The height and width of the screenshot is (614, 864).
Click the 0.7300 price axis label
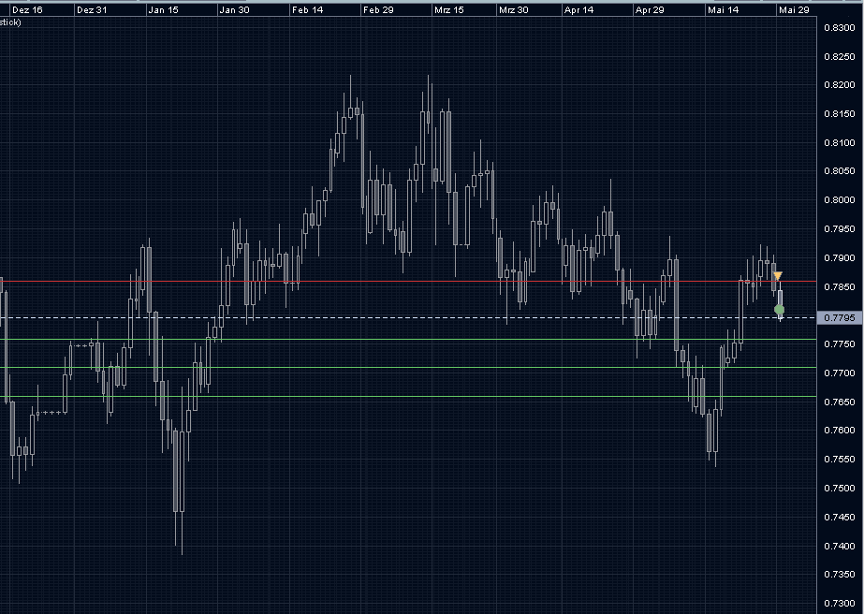[840, 603]
